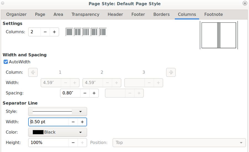Viewport: 249px width, 152px height.
Task: Click the black color swatch in Color
Action: click(x=38, y=132)
